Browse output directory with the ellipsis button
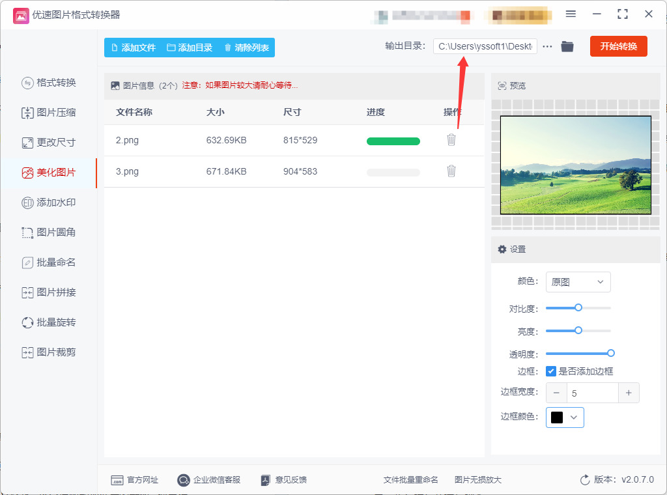Image resolution: width=667 pixels, height=495 pixels. [547, 46]
